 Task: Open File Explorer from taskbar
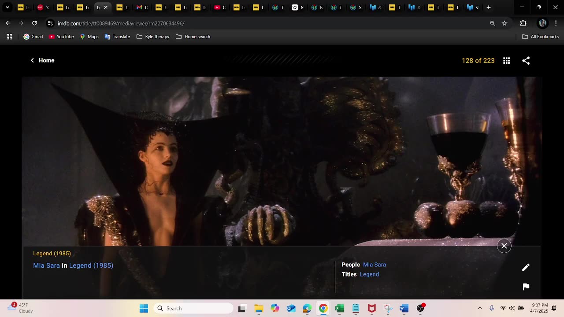[259, 308]
